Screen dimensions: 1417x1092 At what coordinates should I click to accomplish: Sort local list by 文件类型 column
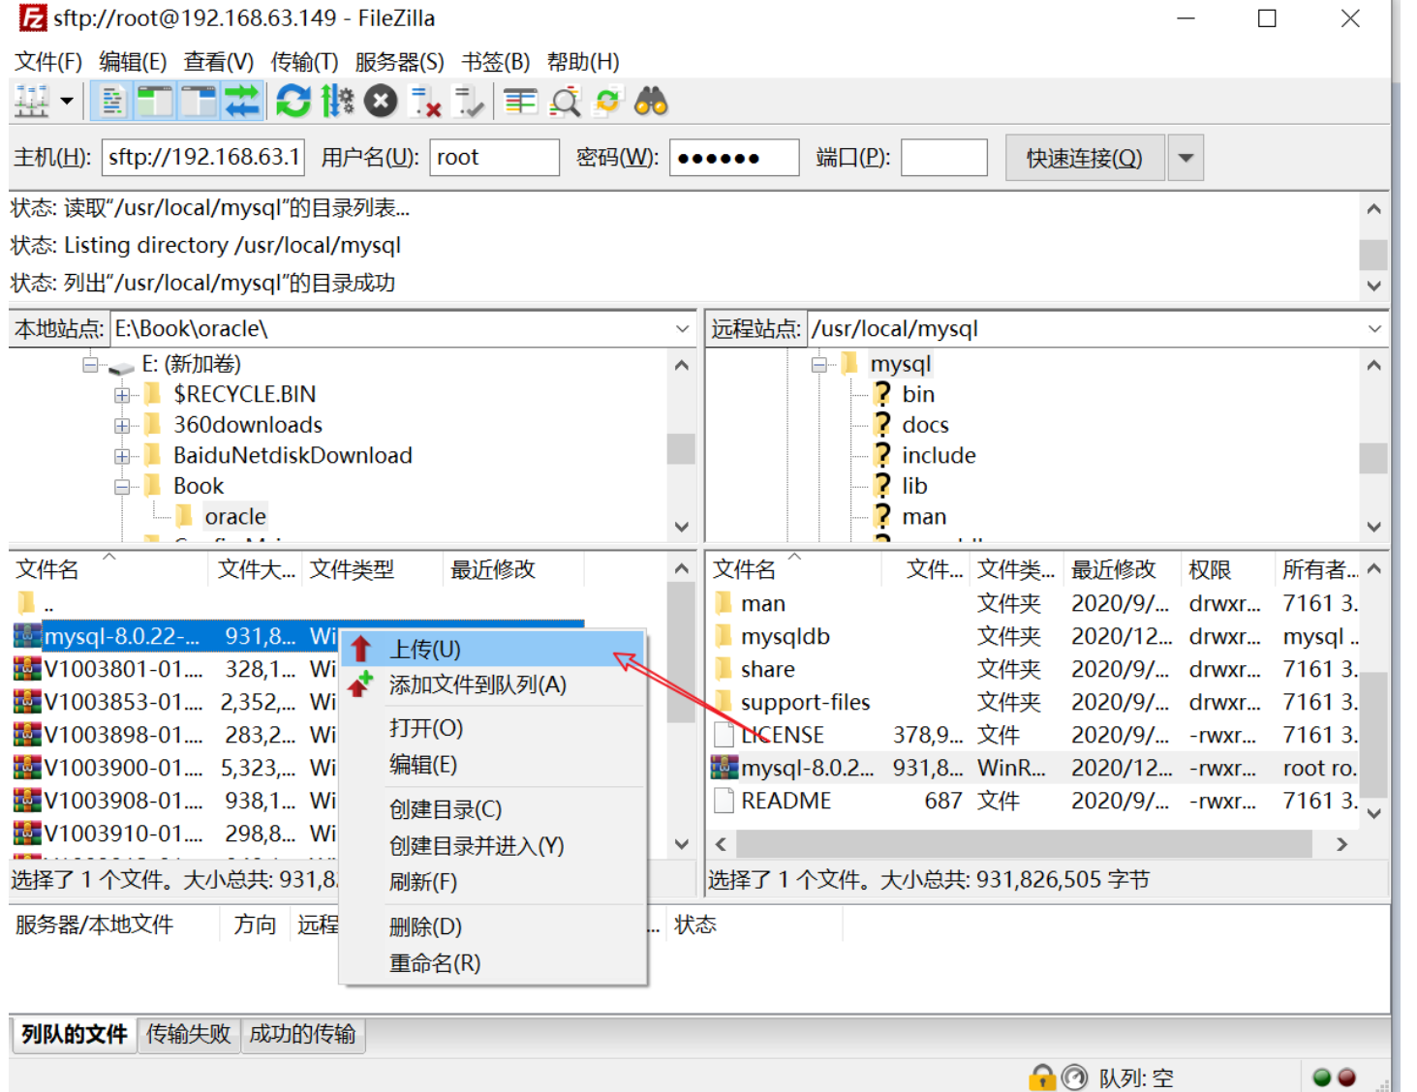(x=373, y=569)
